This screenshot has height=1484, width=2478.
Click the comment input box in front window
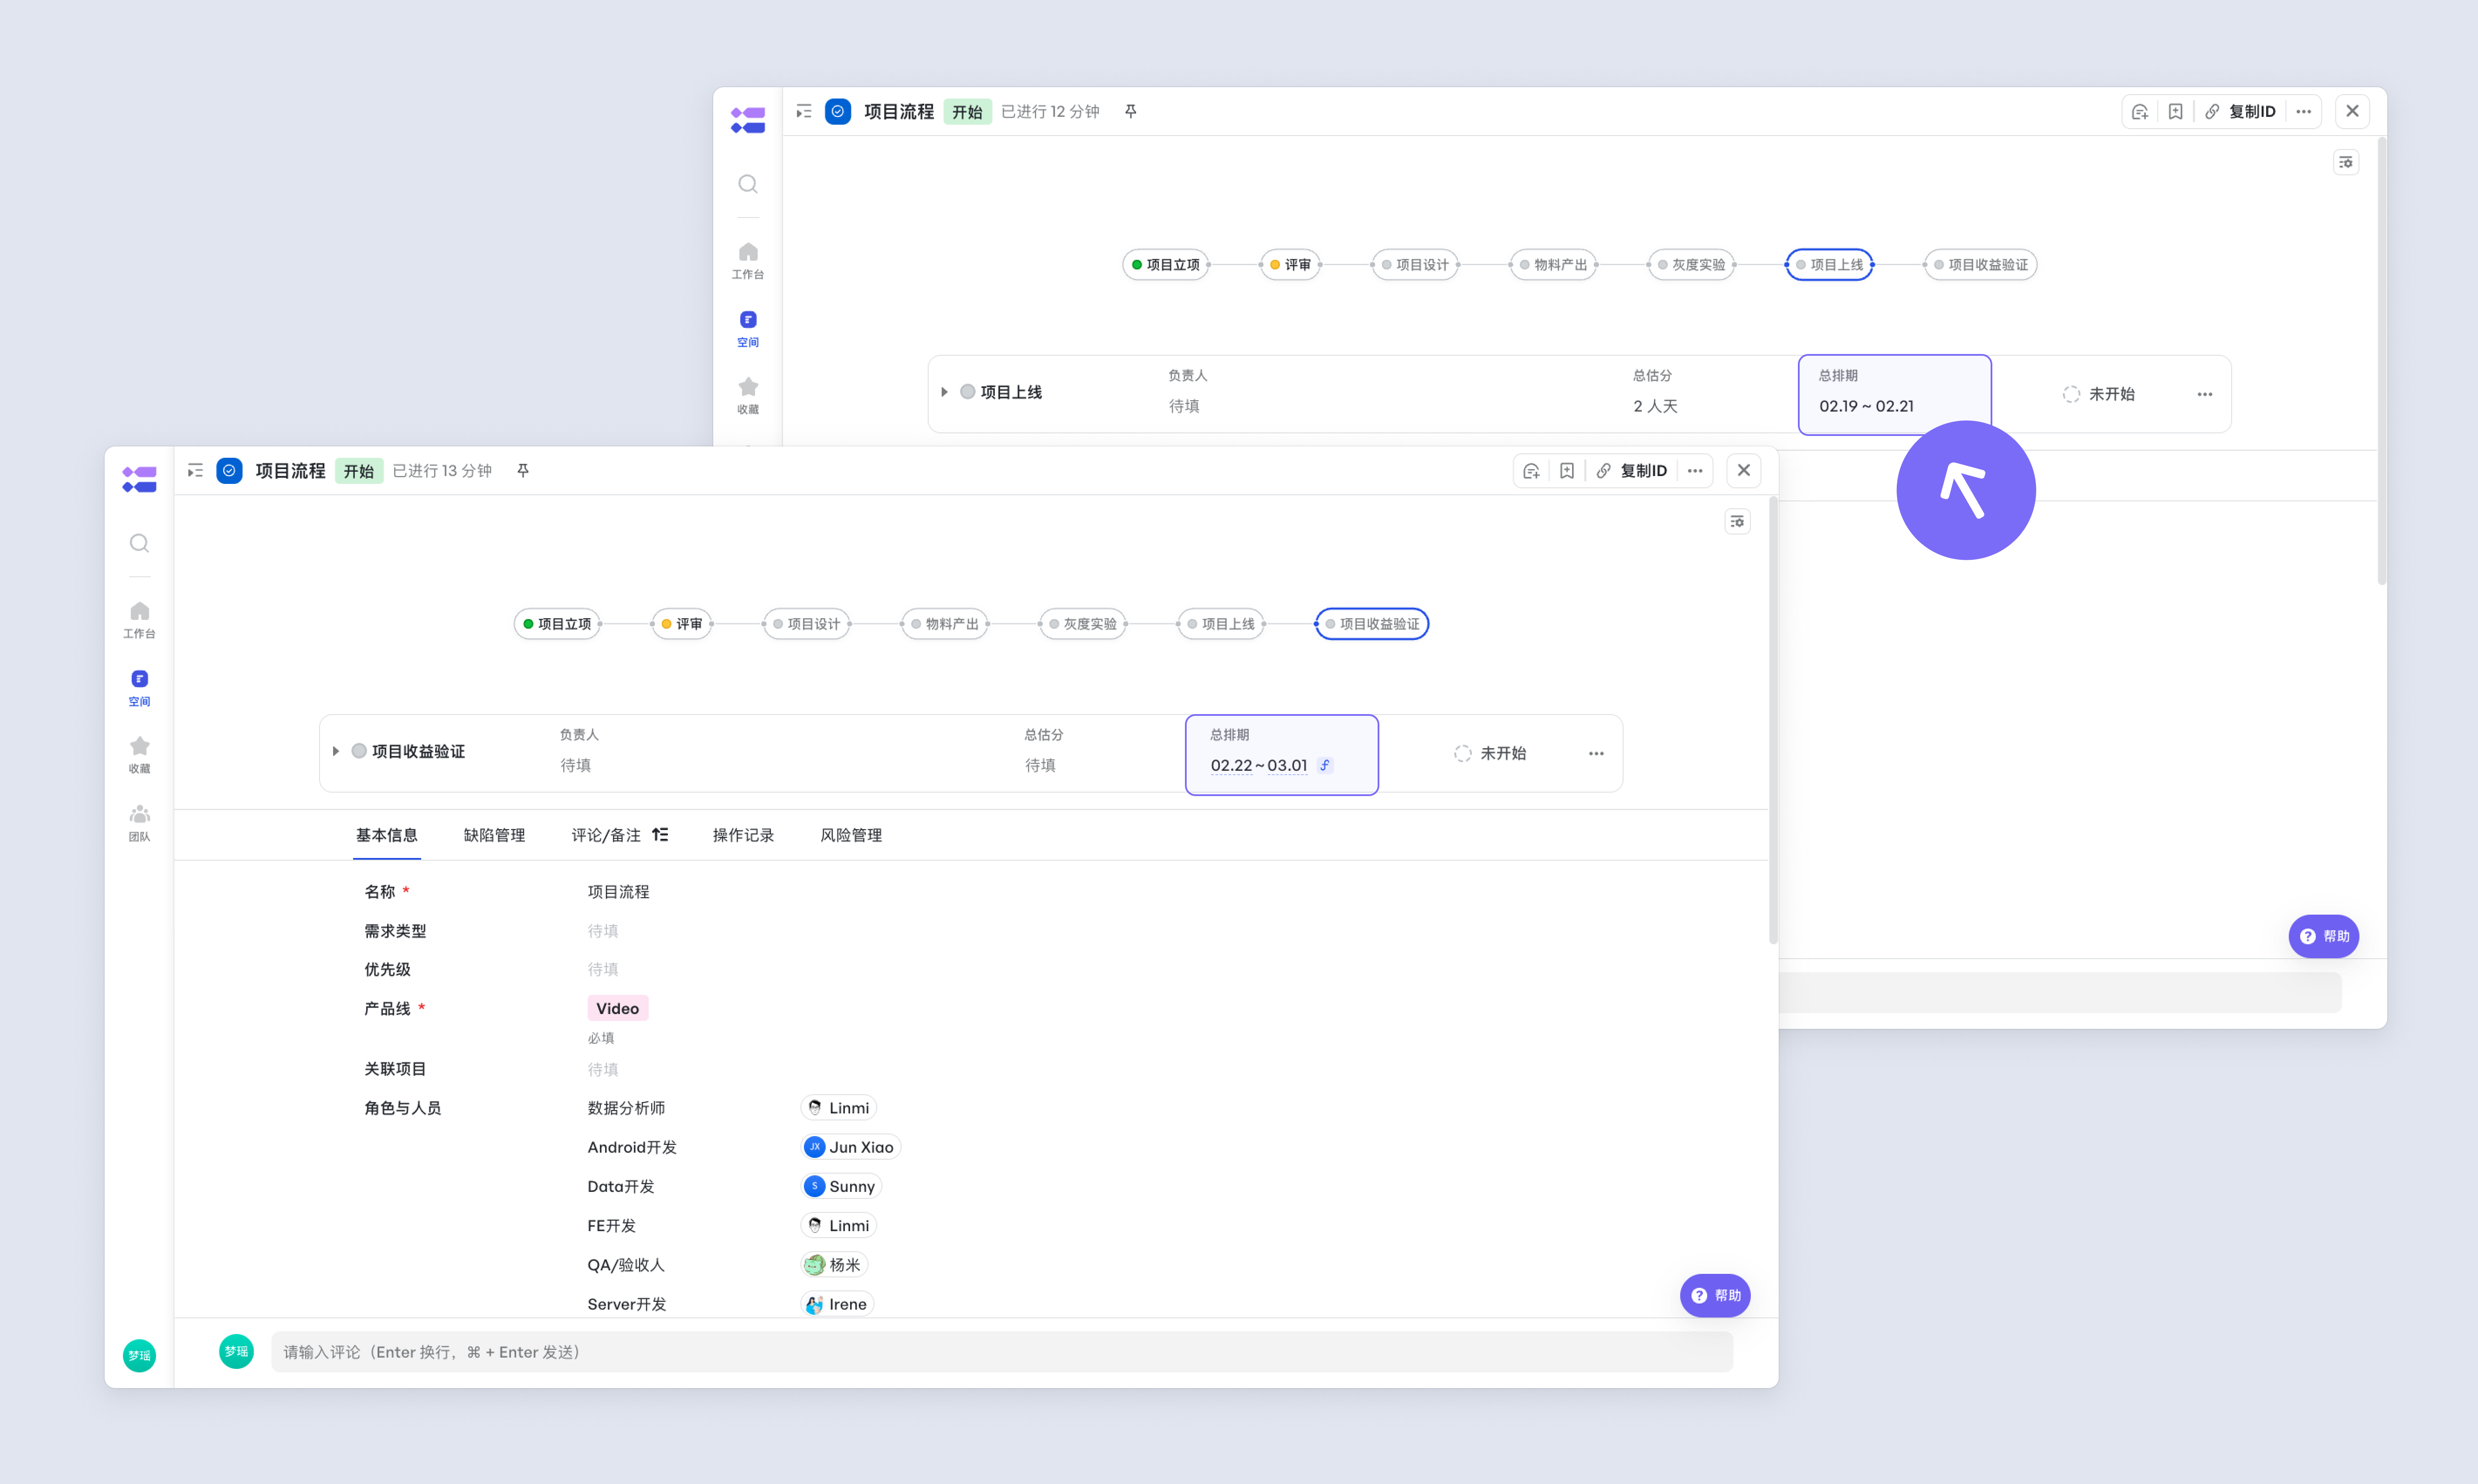click(1002, 1352)
